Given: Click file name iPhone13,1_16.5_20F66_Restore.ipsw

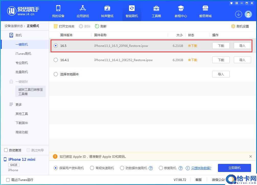Looking at the screenshot, I should click(121, 46).
